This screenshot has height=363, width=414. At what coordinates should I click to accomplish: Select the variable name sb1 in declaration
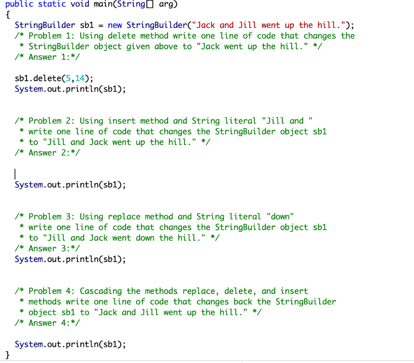[87, 25]
